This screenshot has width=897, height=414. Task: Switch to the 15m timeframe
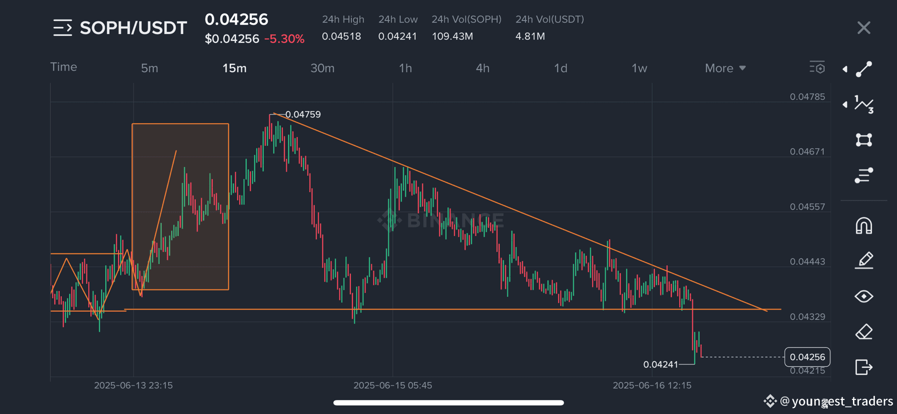point(234,68)
